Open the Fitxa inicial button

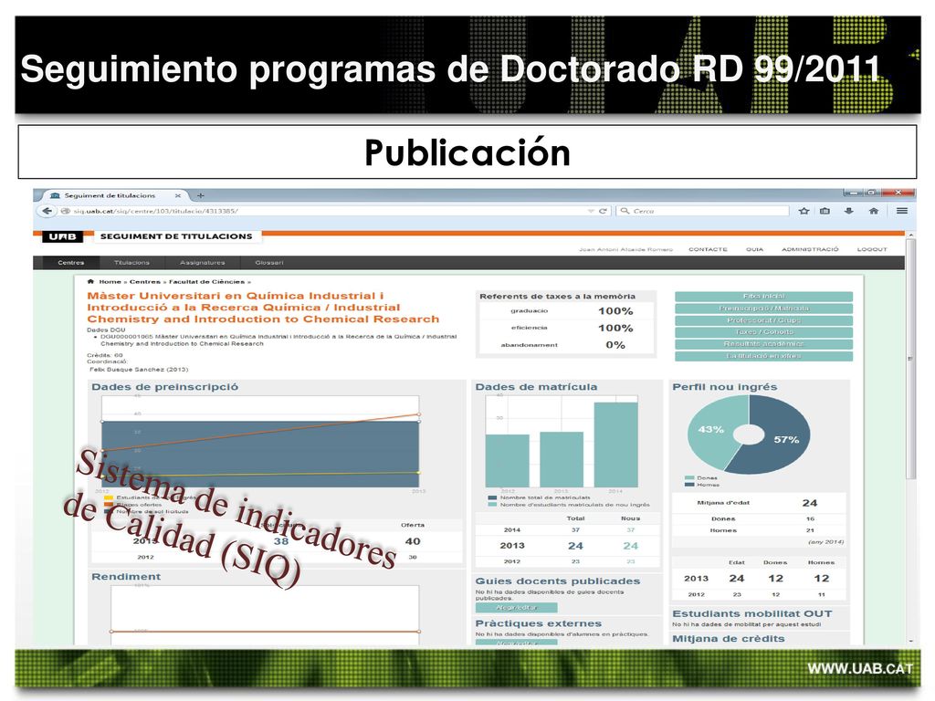[x=764, y=297]
